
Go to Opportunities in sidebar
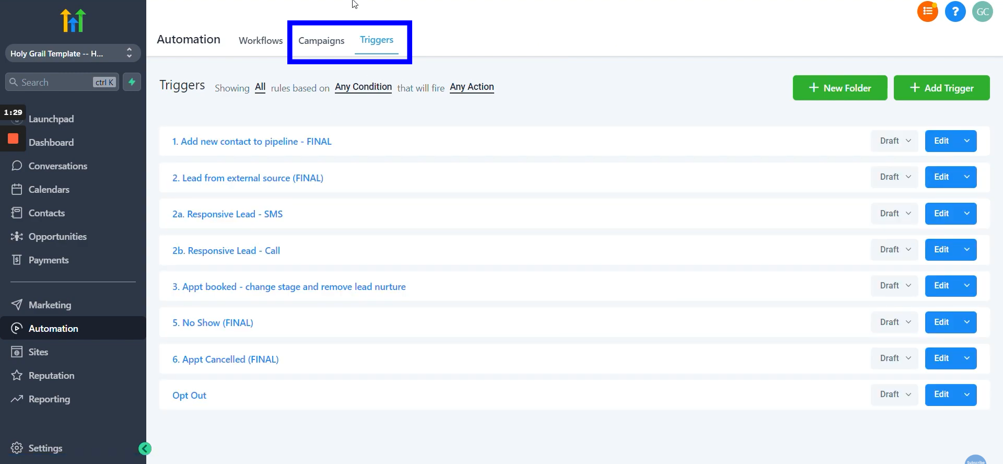point(57,237)
